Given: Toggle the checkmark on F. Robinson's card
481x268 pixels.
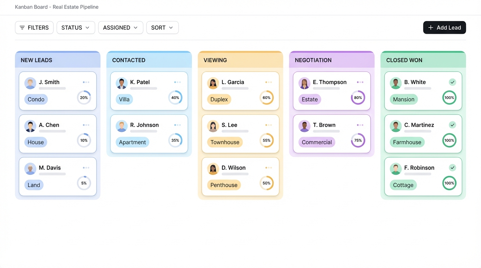Looking at the screenshot, I should pos(452,167).
